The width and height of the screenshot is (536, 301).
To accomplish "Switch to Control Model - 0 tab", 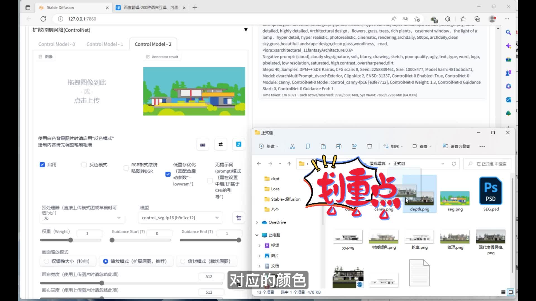I will (57, 44).
